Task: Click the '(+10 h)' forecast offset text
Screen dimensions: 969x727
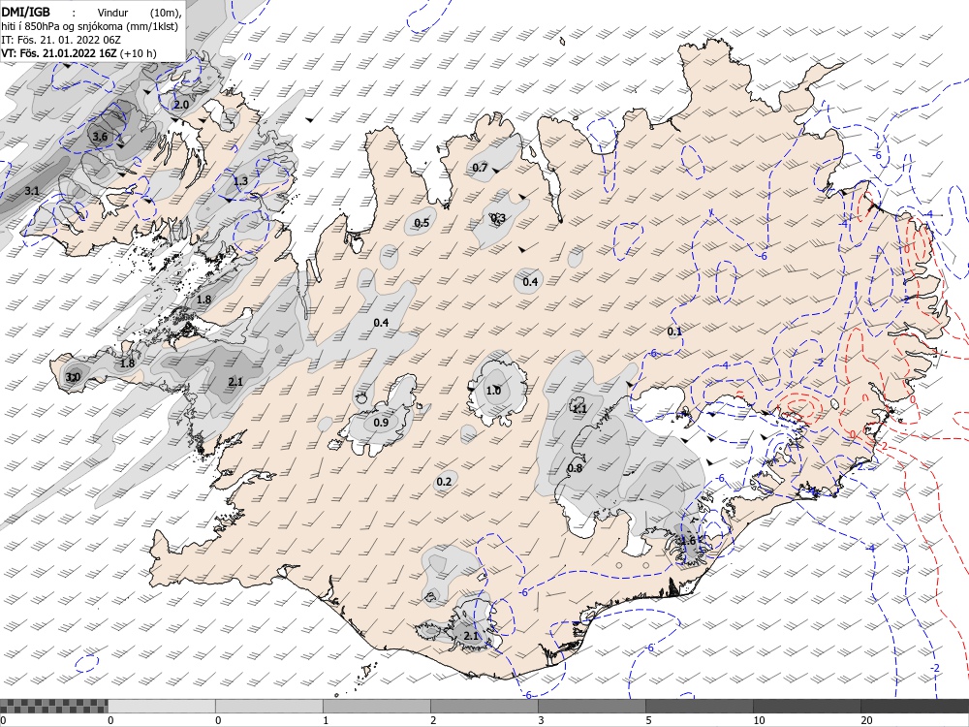Action: tap(138, 53)
